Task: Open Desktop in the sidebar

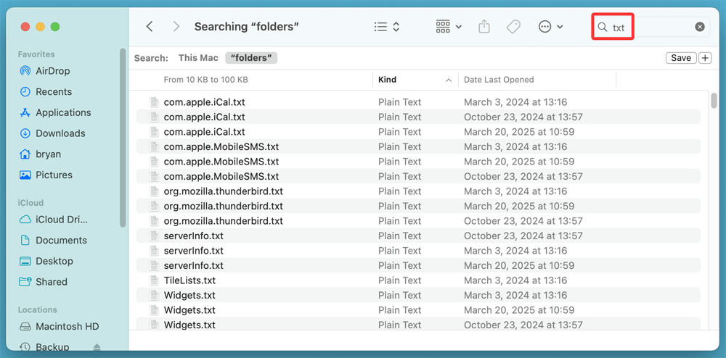Action: (46, 261)
